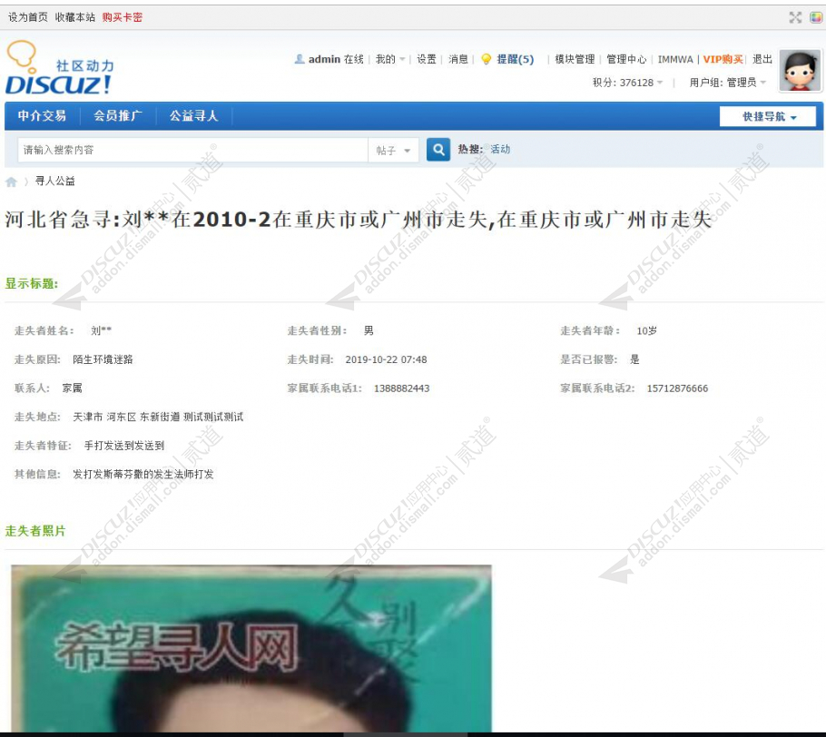Click hot search term 活动

[x=500, y=149]
